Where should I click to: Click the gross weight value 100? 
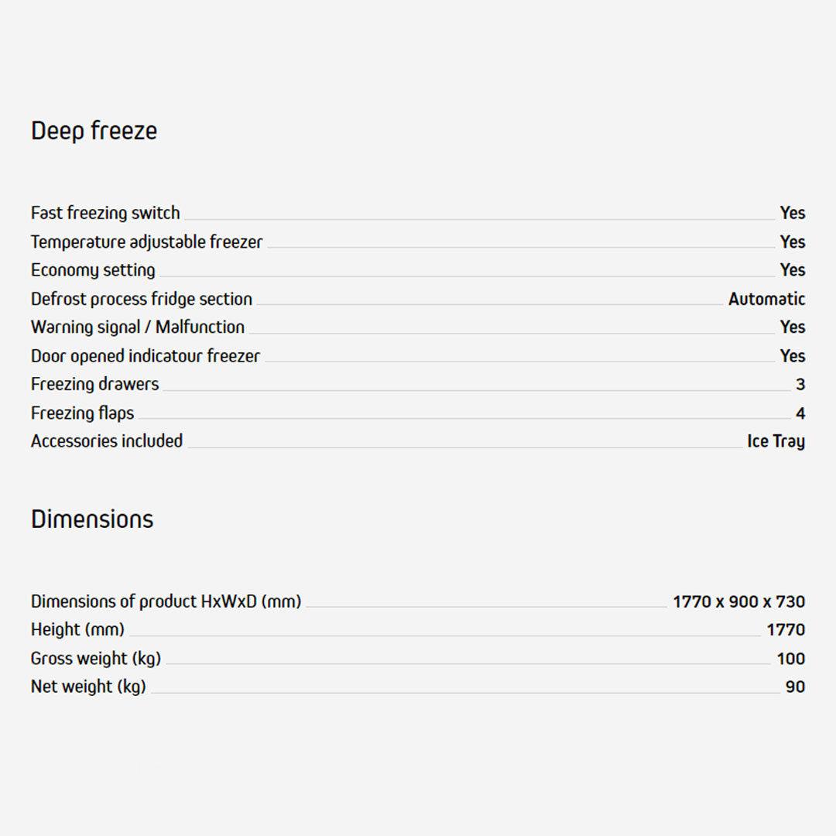tap(790, 659)
